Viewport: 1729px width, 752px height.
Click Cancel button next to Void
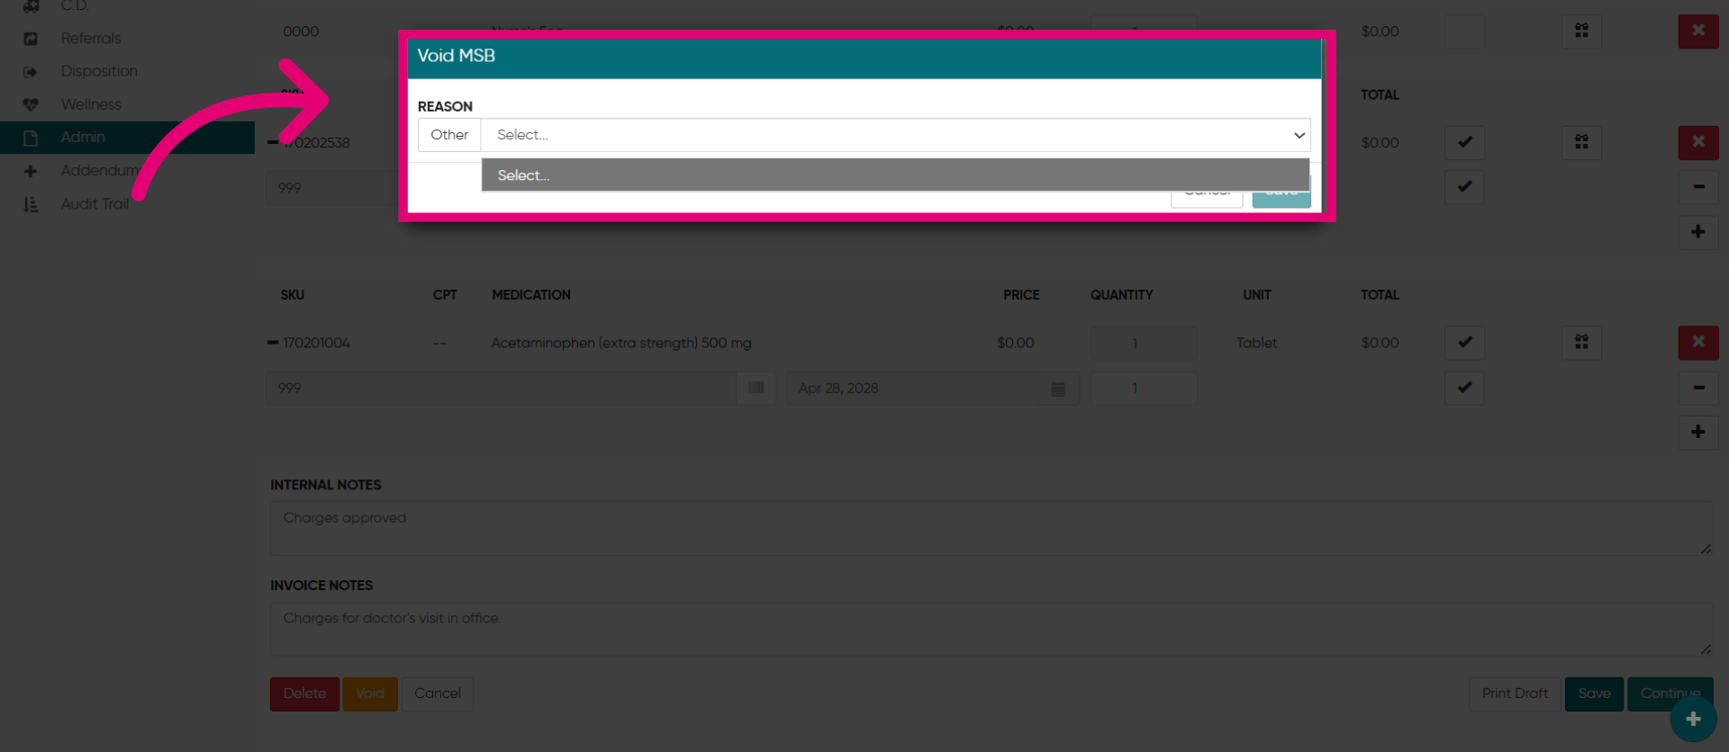point(438,694)
